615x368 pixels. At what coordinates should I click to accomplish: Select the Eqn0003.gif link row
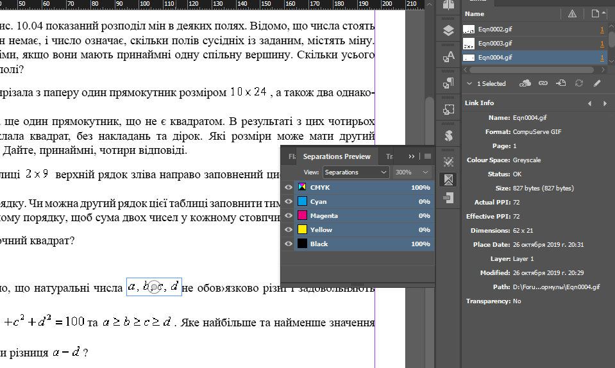coord(535,44)
